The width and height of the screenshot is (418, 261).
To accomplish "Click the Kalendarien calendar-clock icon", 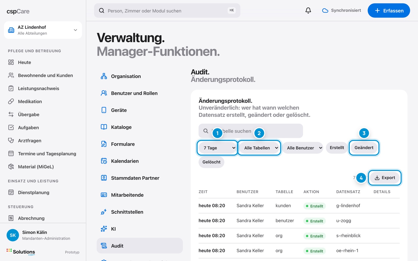I will coord(104,161).
